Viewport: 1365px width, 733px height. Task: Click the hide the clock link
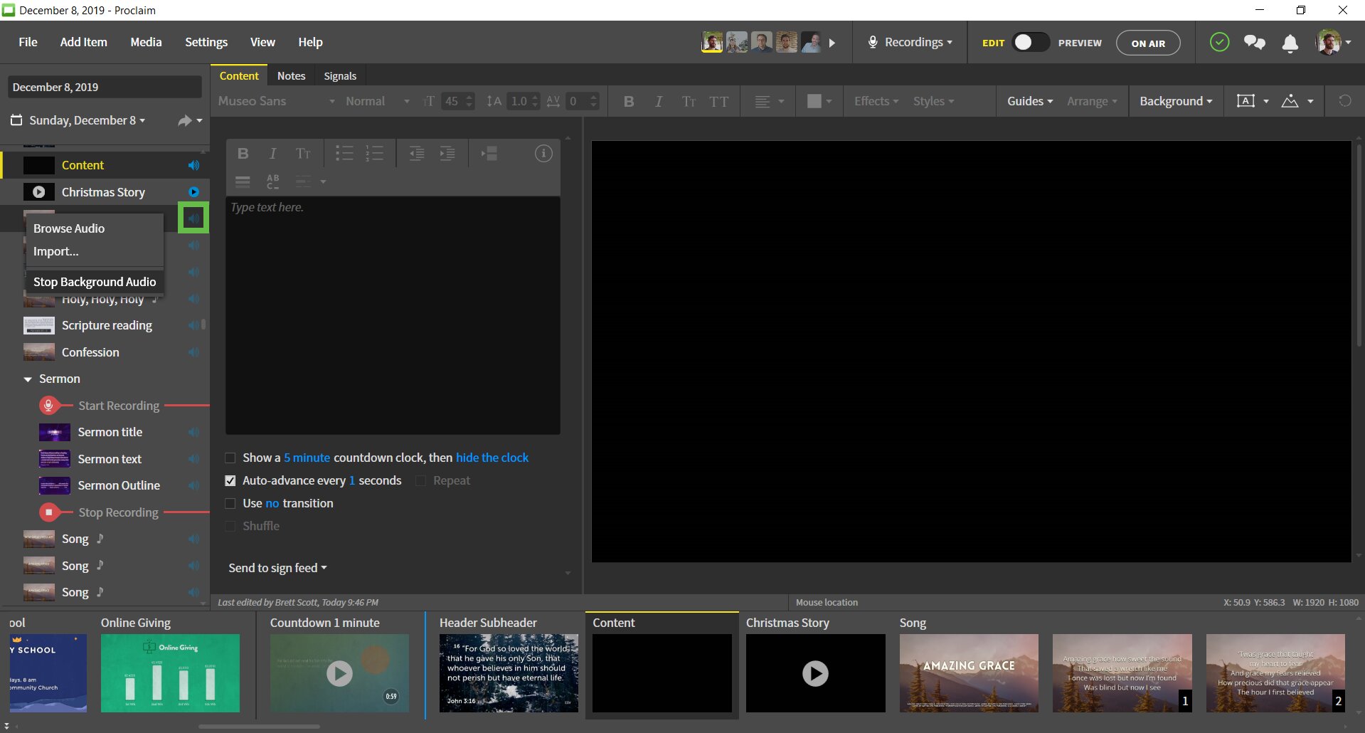[492, 458]
